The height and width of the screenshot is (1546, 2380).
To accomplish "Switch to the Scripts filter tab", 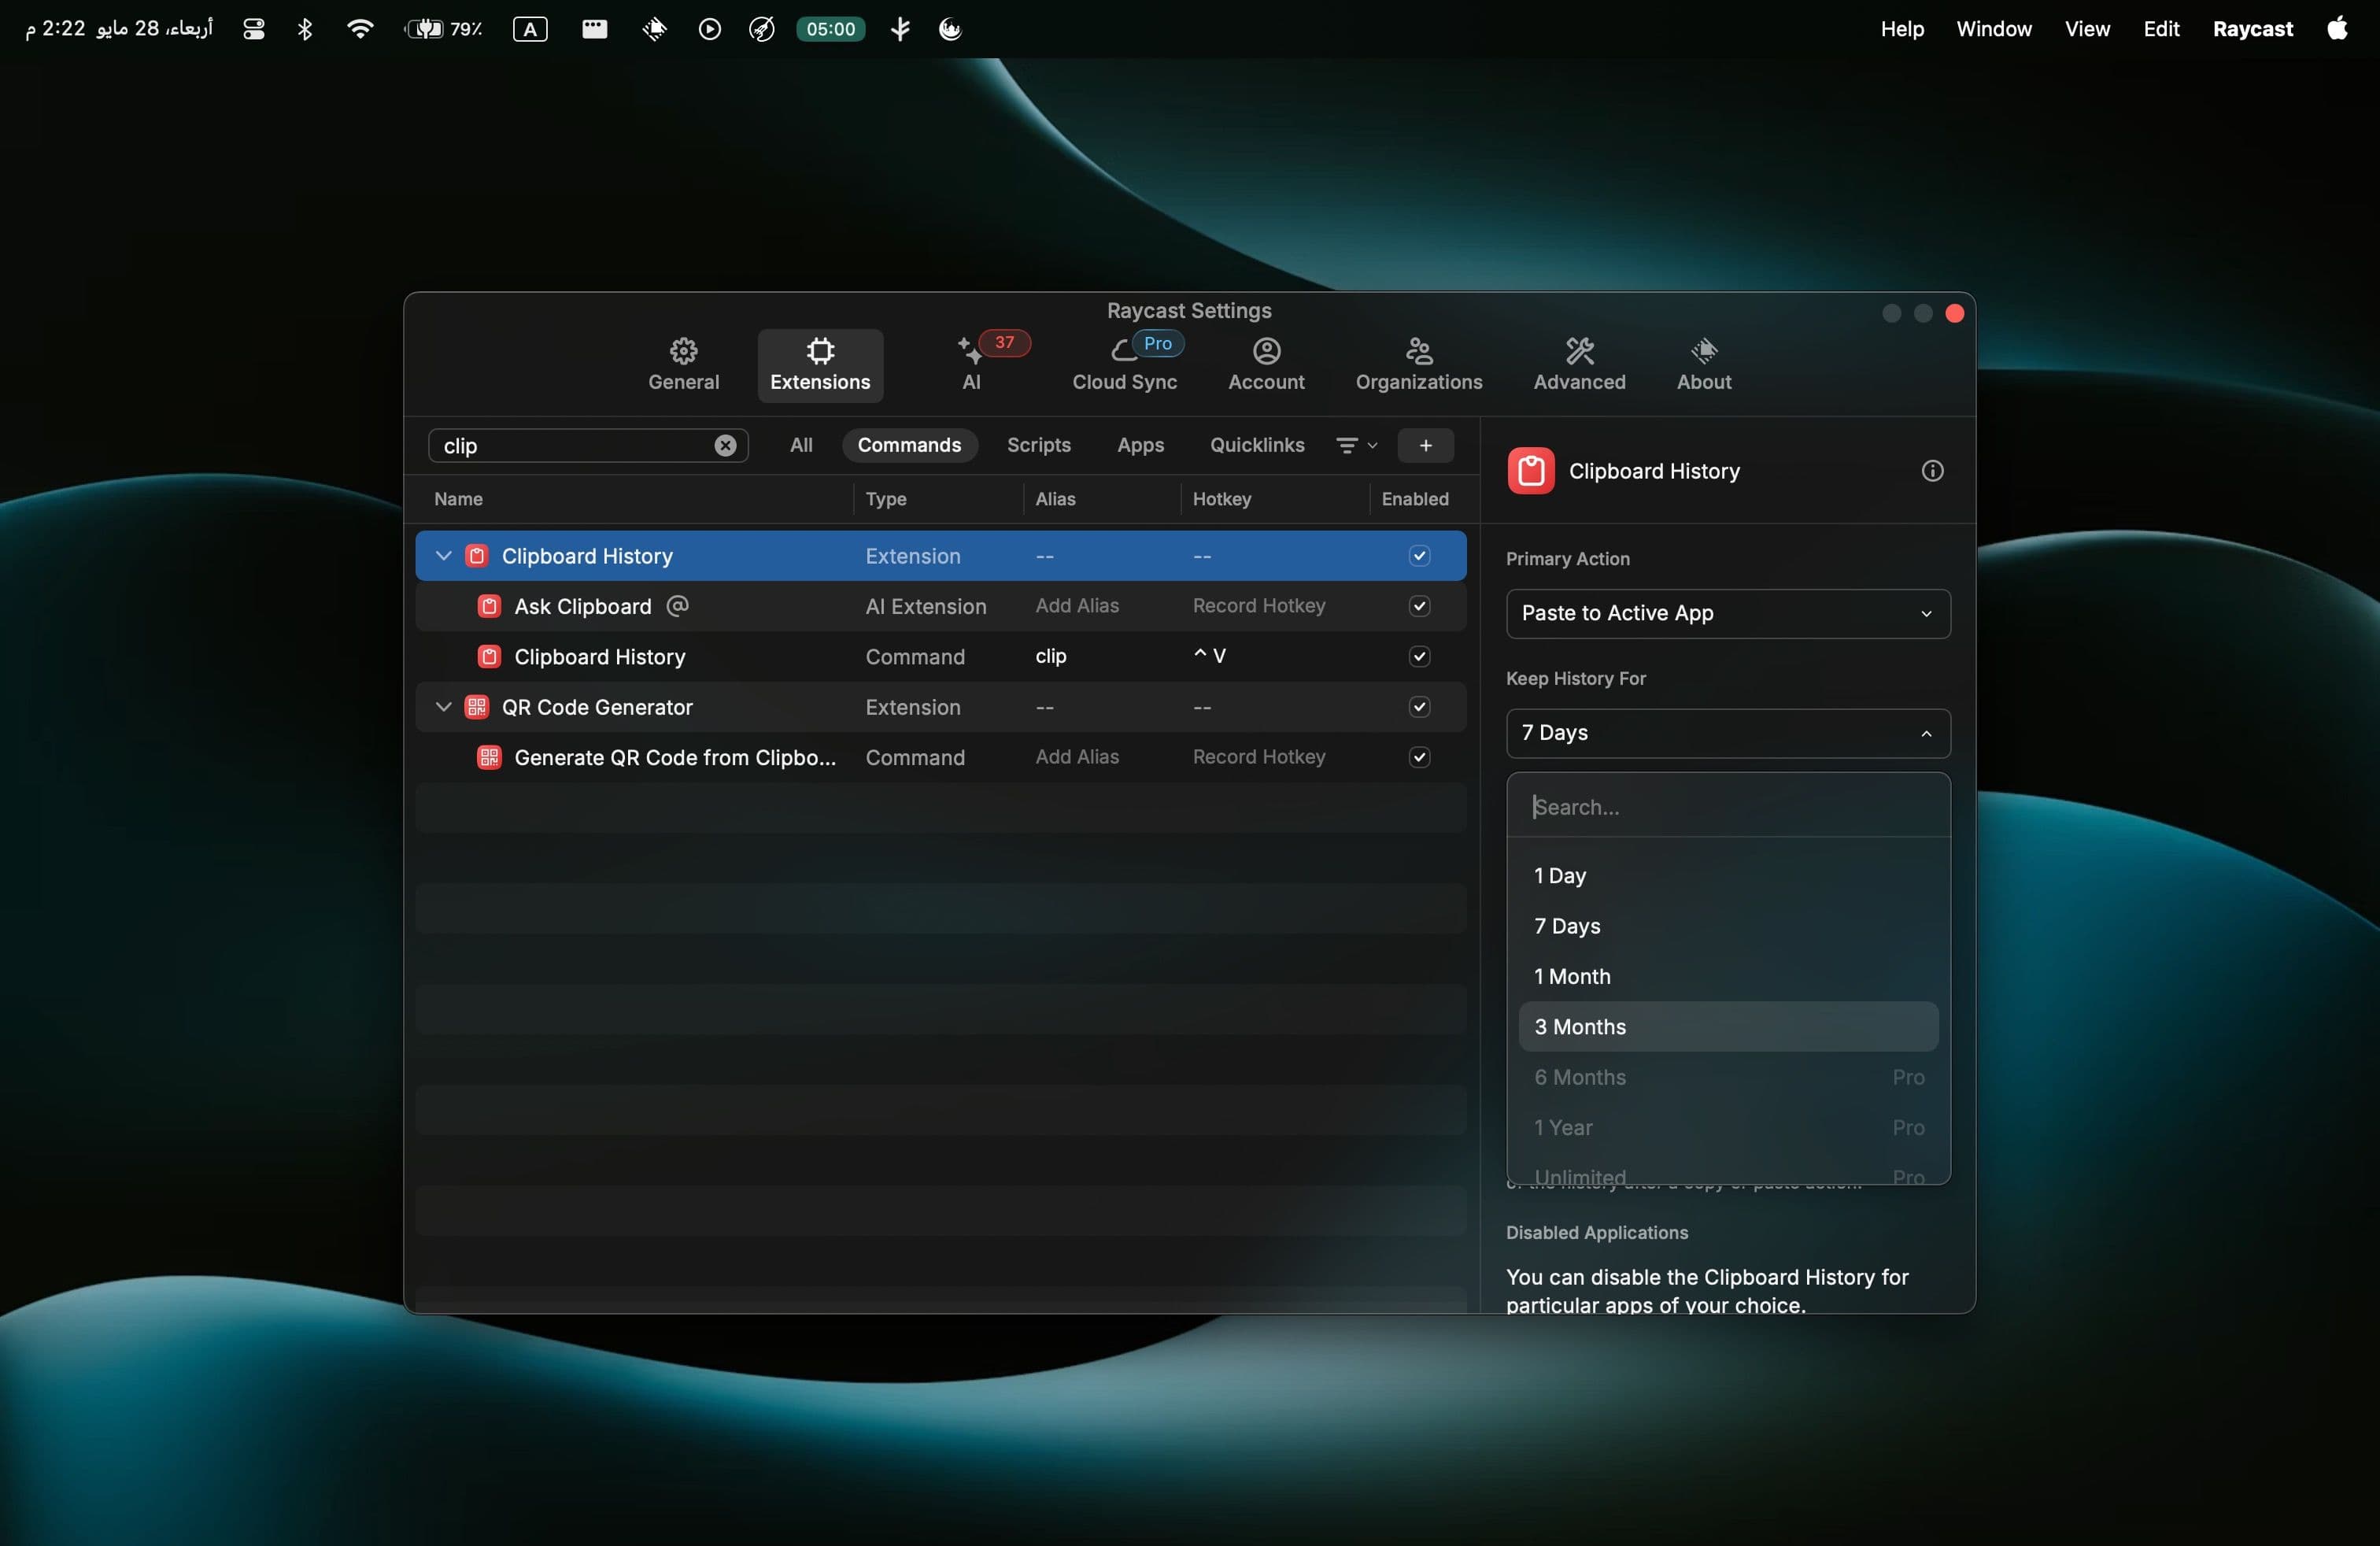I will tap(1038, 446).
